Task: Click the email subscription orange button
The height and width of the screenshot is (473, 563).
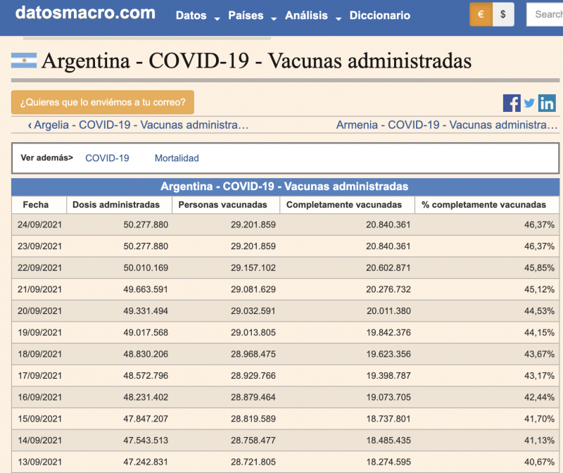Action: (103, 102)
